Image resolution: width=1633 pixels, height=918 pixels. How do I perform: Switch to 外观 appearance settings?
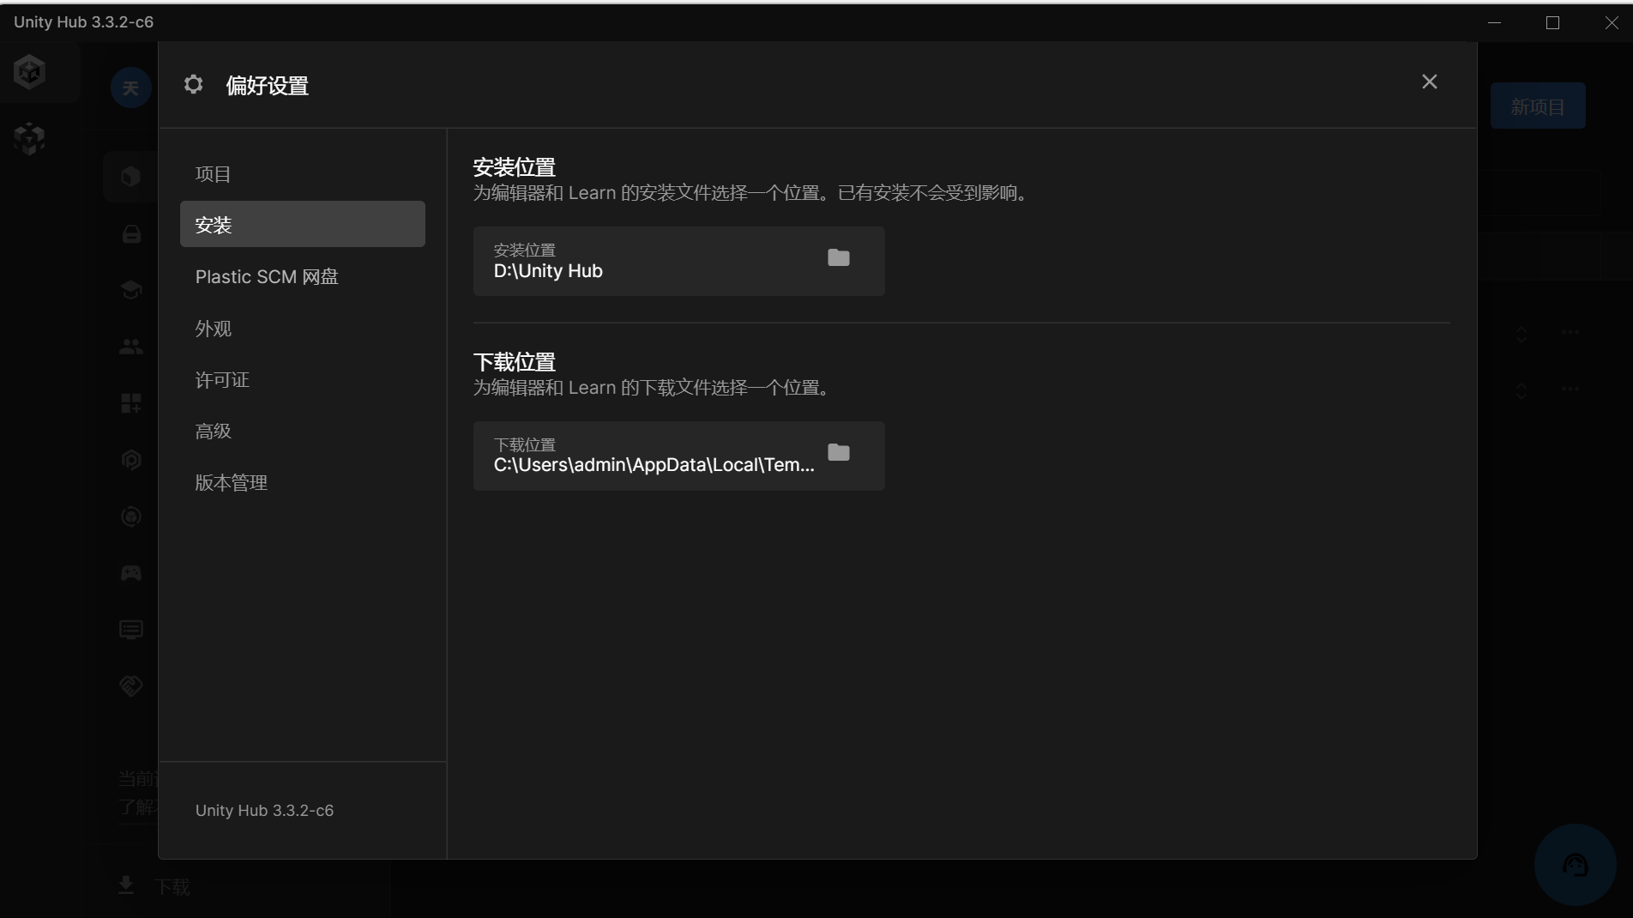point(302,329)
